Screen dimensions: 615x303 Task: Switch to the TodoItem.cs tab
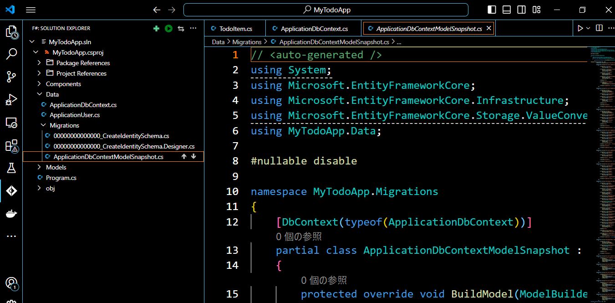[x=234, y=28]
